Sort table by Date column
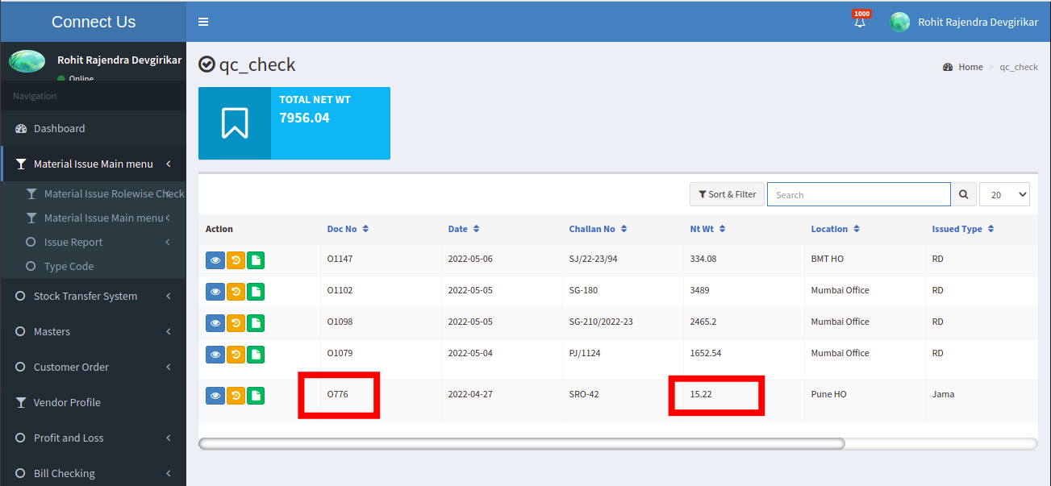 (464, 229)
